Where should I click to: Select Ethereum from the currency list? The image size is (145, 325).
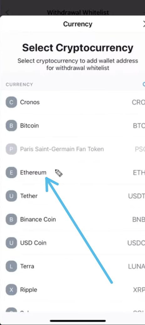coord(72,173)
